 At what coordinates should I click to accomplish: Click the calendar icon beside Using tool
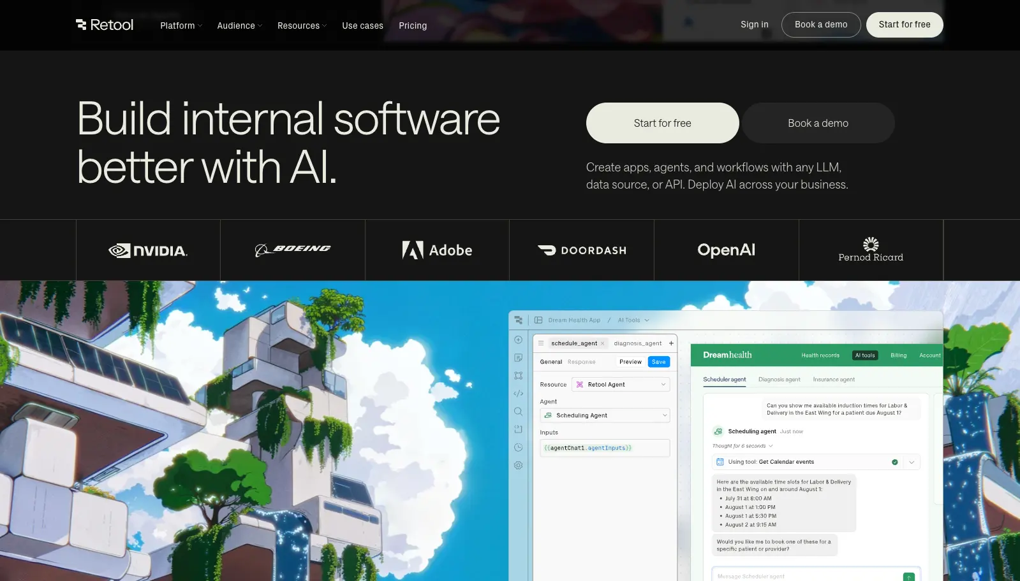pyautogui.click(x=720, y=462)
